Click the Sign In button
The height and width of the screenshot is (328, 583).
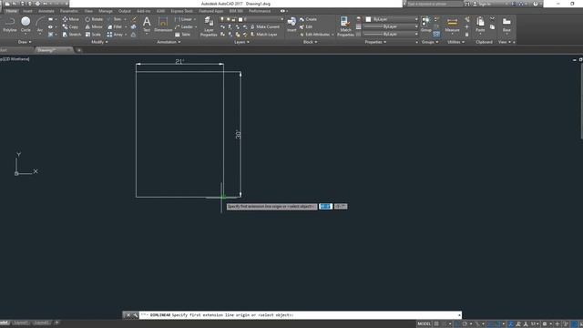pyautogui.click(x=482, y=4)
